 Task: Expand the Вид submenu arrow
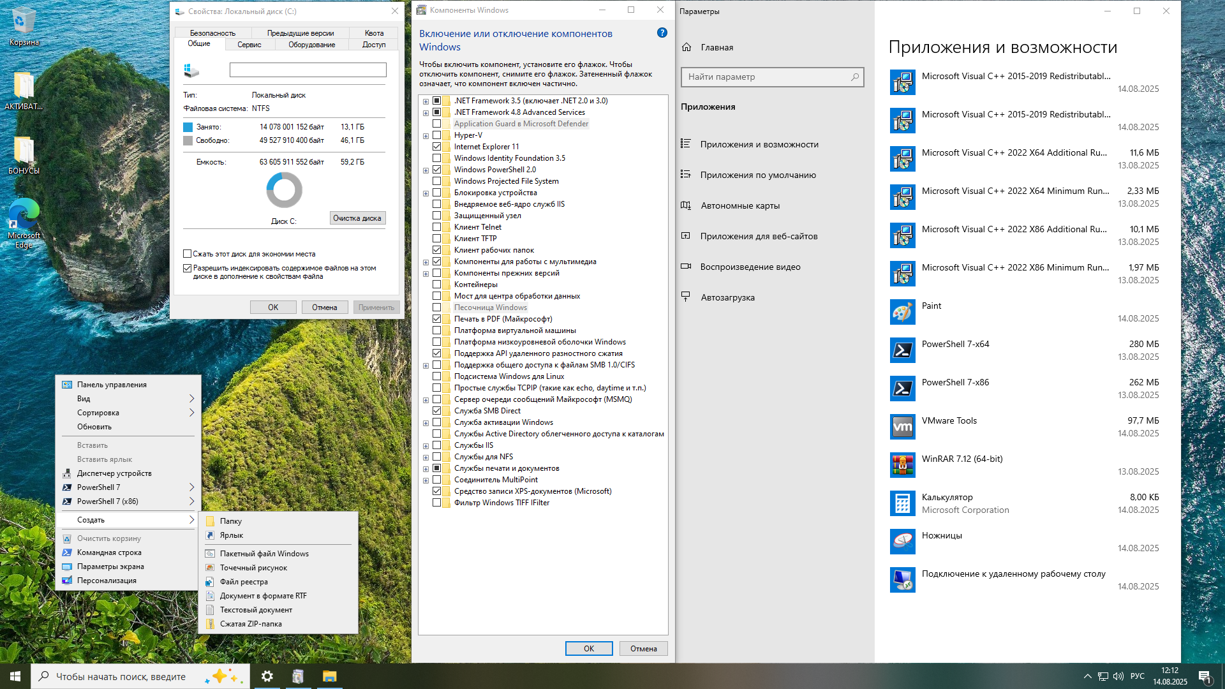pyautogui.click(x=191, y=399)
